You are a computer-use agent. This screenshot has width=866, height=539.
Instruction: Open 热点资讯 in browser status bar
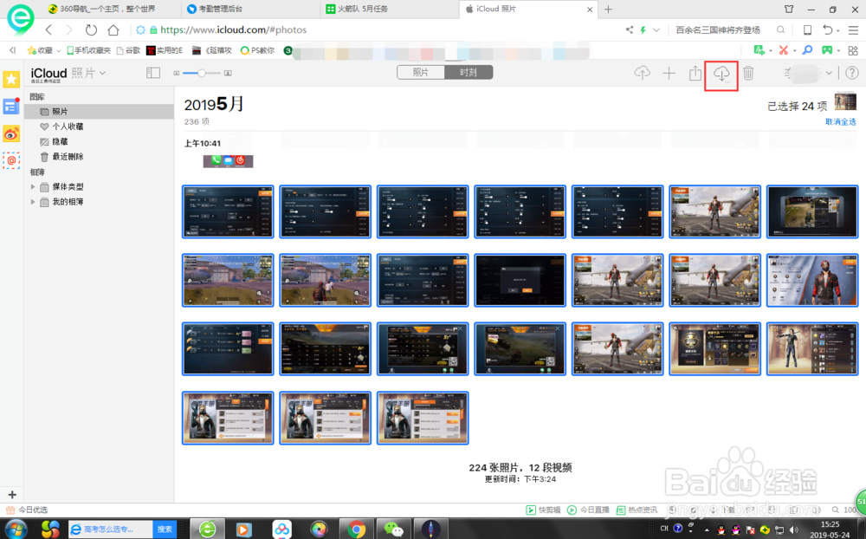tap(637, 510)
